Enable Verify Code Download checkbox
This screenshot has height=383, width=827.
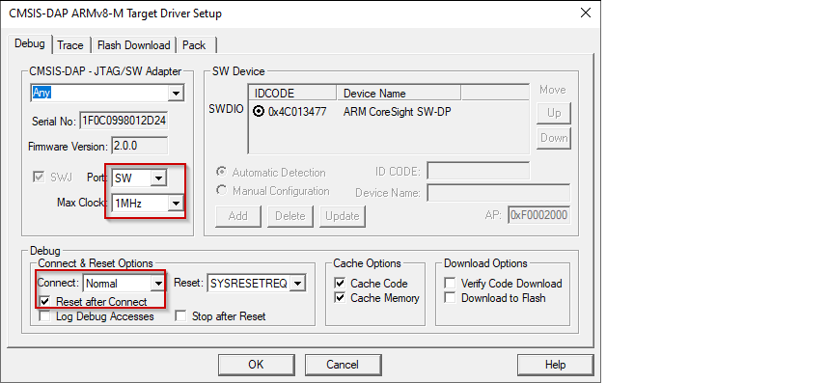click(x=450, y=284)
